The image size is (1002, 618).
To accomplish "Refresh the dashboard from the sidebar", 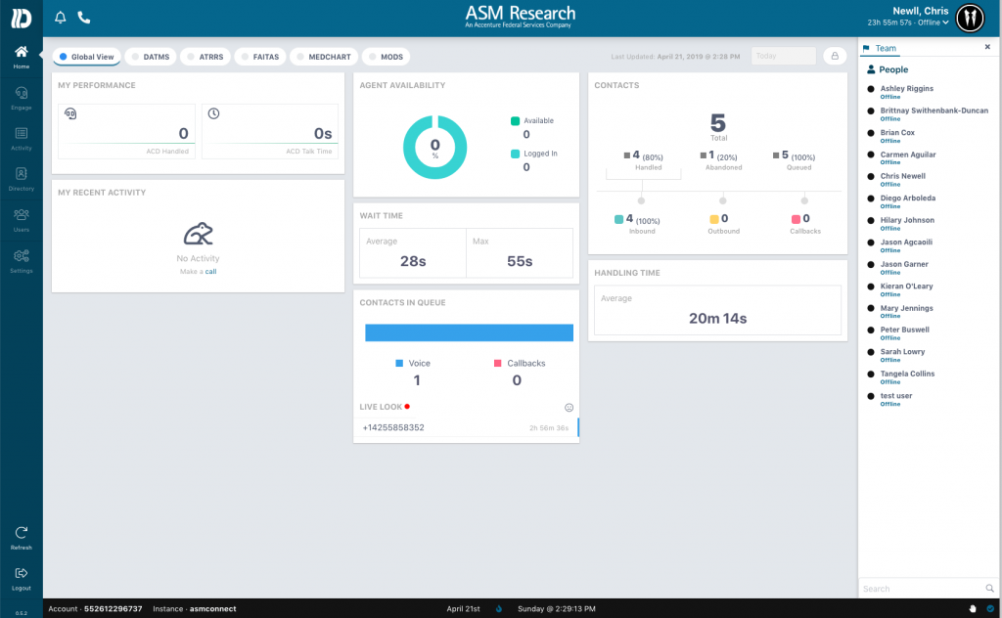I will 22,538.
